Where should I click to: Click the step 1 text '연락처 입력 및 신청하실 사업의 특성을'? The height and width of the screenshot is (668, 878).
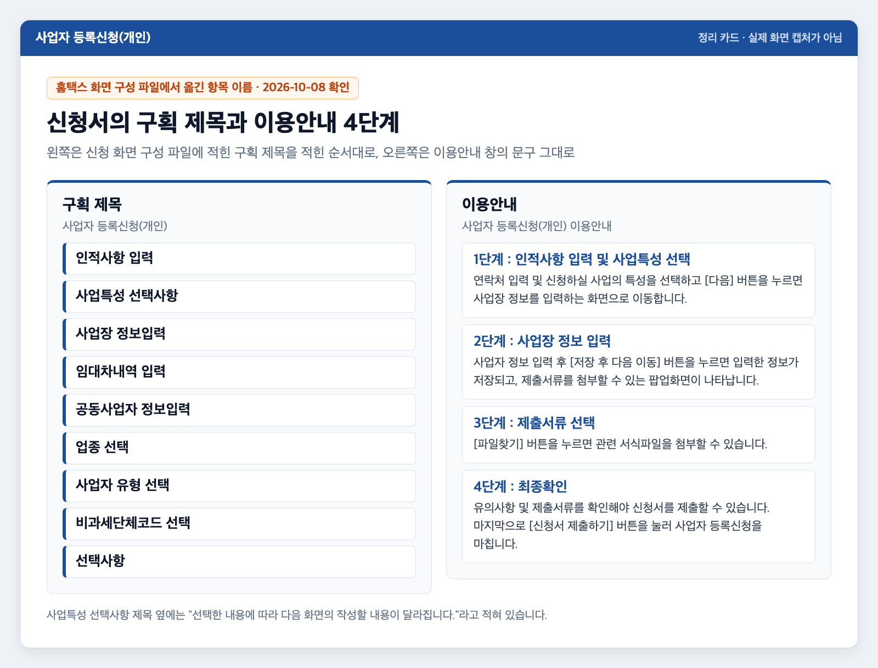pos(565,280)
